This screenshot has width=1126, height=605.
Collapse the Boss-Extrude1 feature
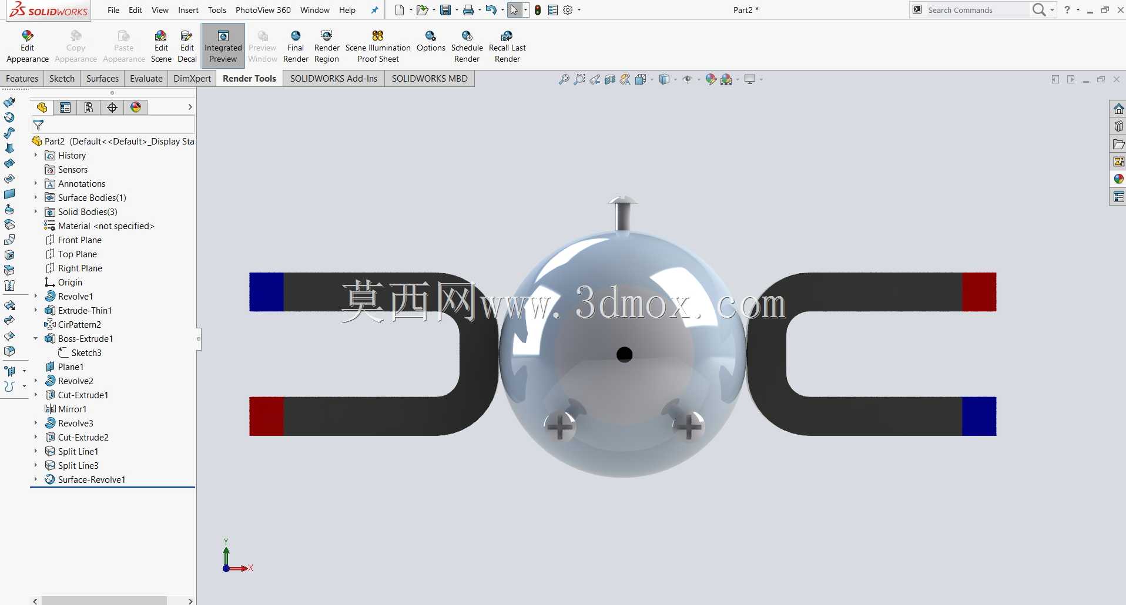[35, 338]
